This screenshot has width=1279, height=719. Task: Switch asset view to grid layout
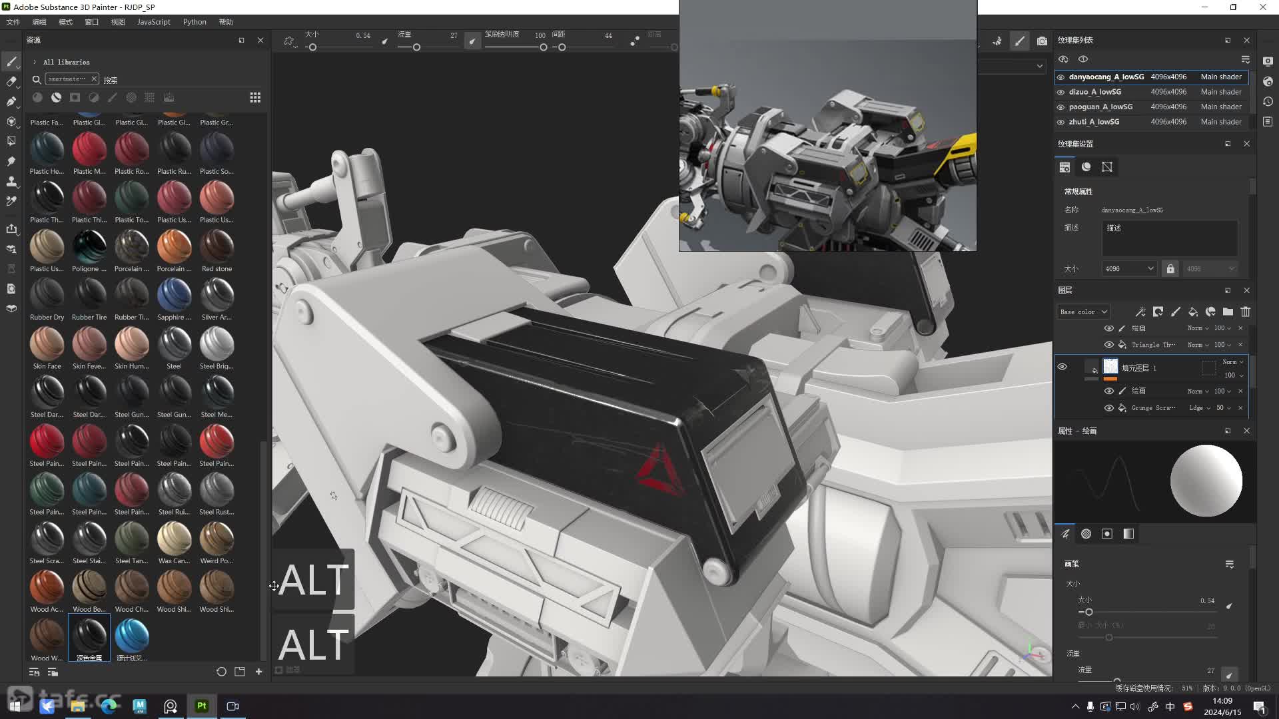point(255,97)
